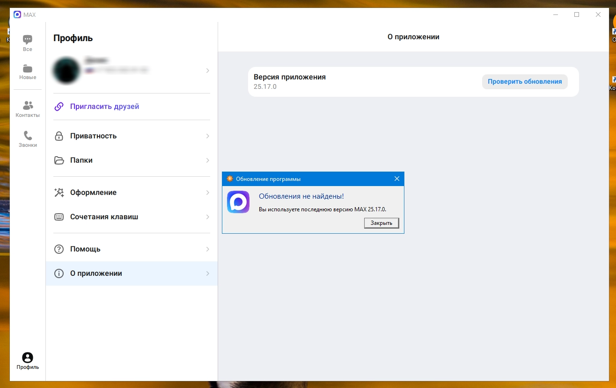Click the Обновление программы dialog title
The width and height of the screenshot is (616, 388).
tap(268, 179)
